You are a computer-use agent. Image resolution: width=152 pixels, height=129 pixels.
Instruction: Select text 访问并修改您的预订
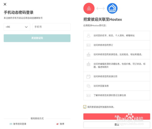point(103,45)
